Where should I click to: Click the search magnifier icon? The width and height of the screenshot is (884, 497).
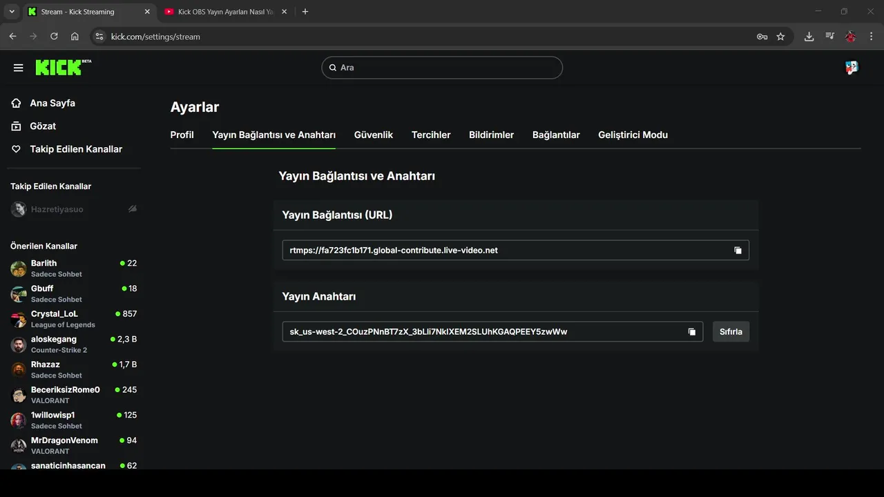tap(334, 68)
